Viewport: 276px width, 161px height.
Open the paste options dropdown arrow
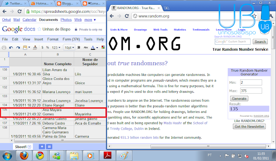(x=29, y=48)
